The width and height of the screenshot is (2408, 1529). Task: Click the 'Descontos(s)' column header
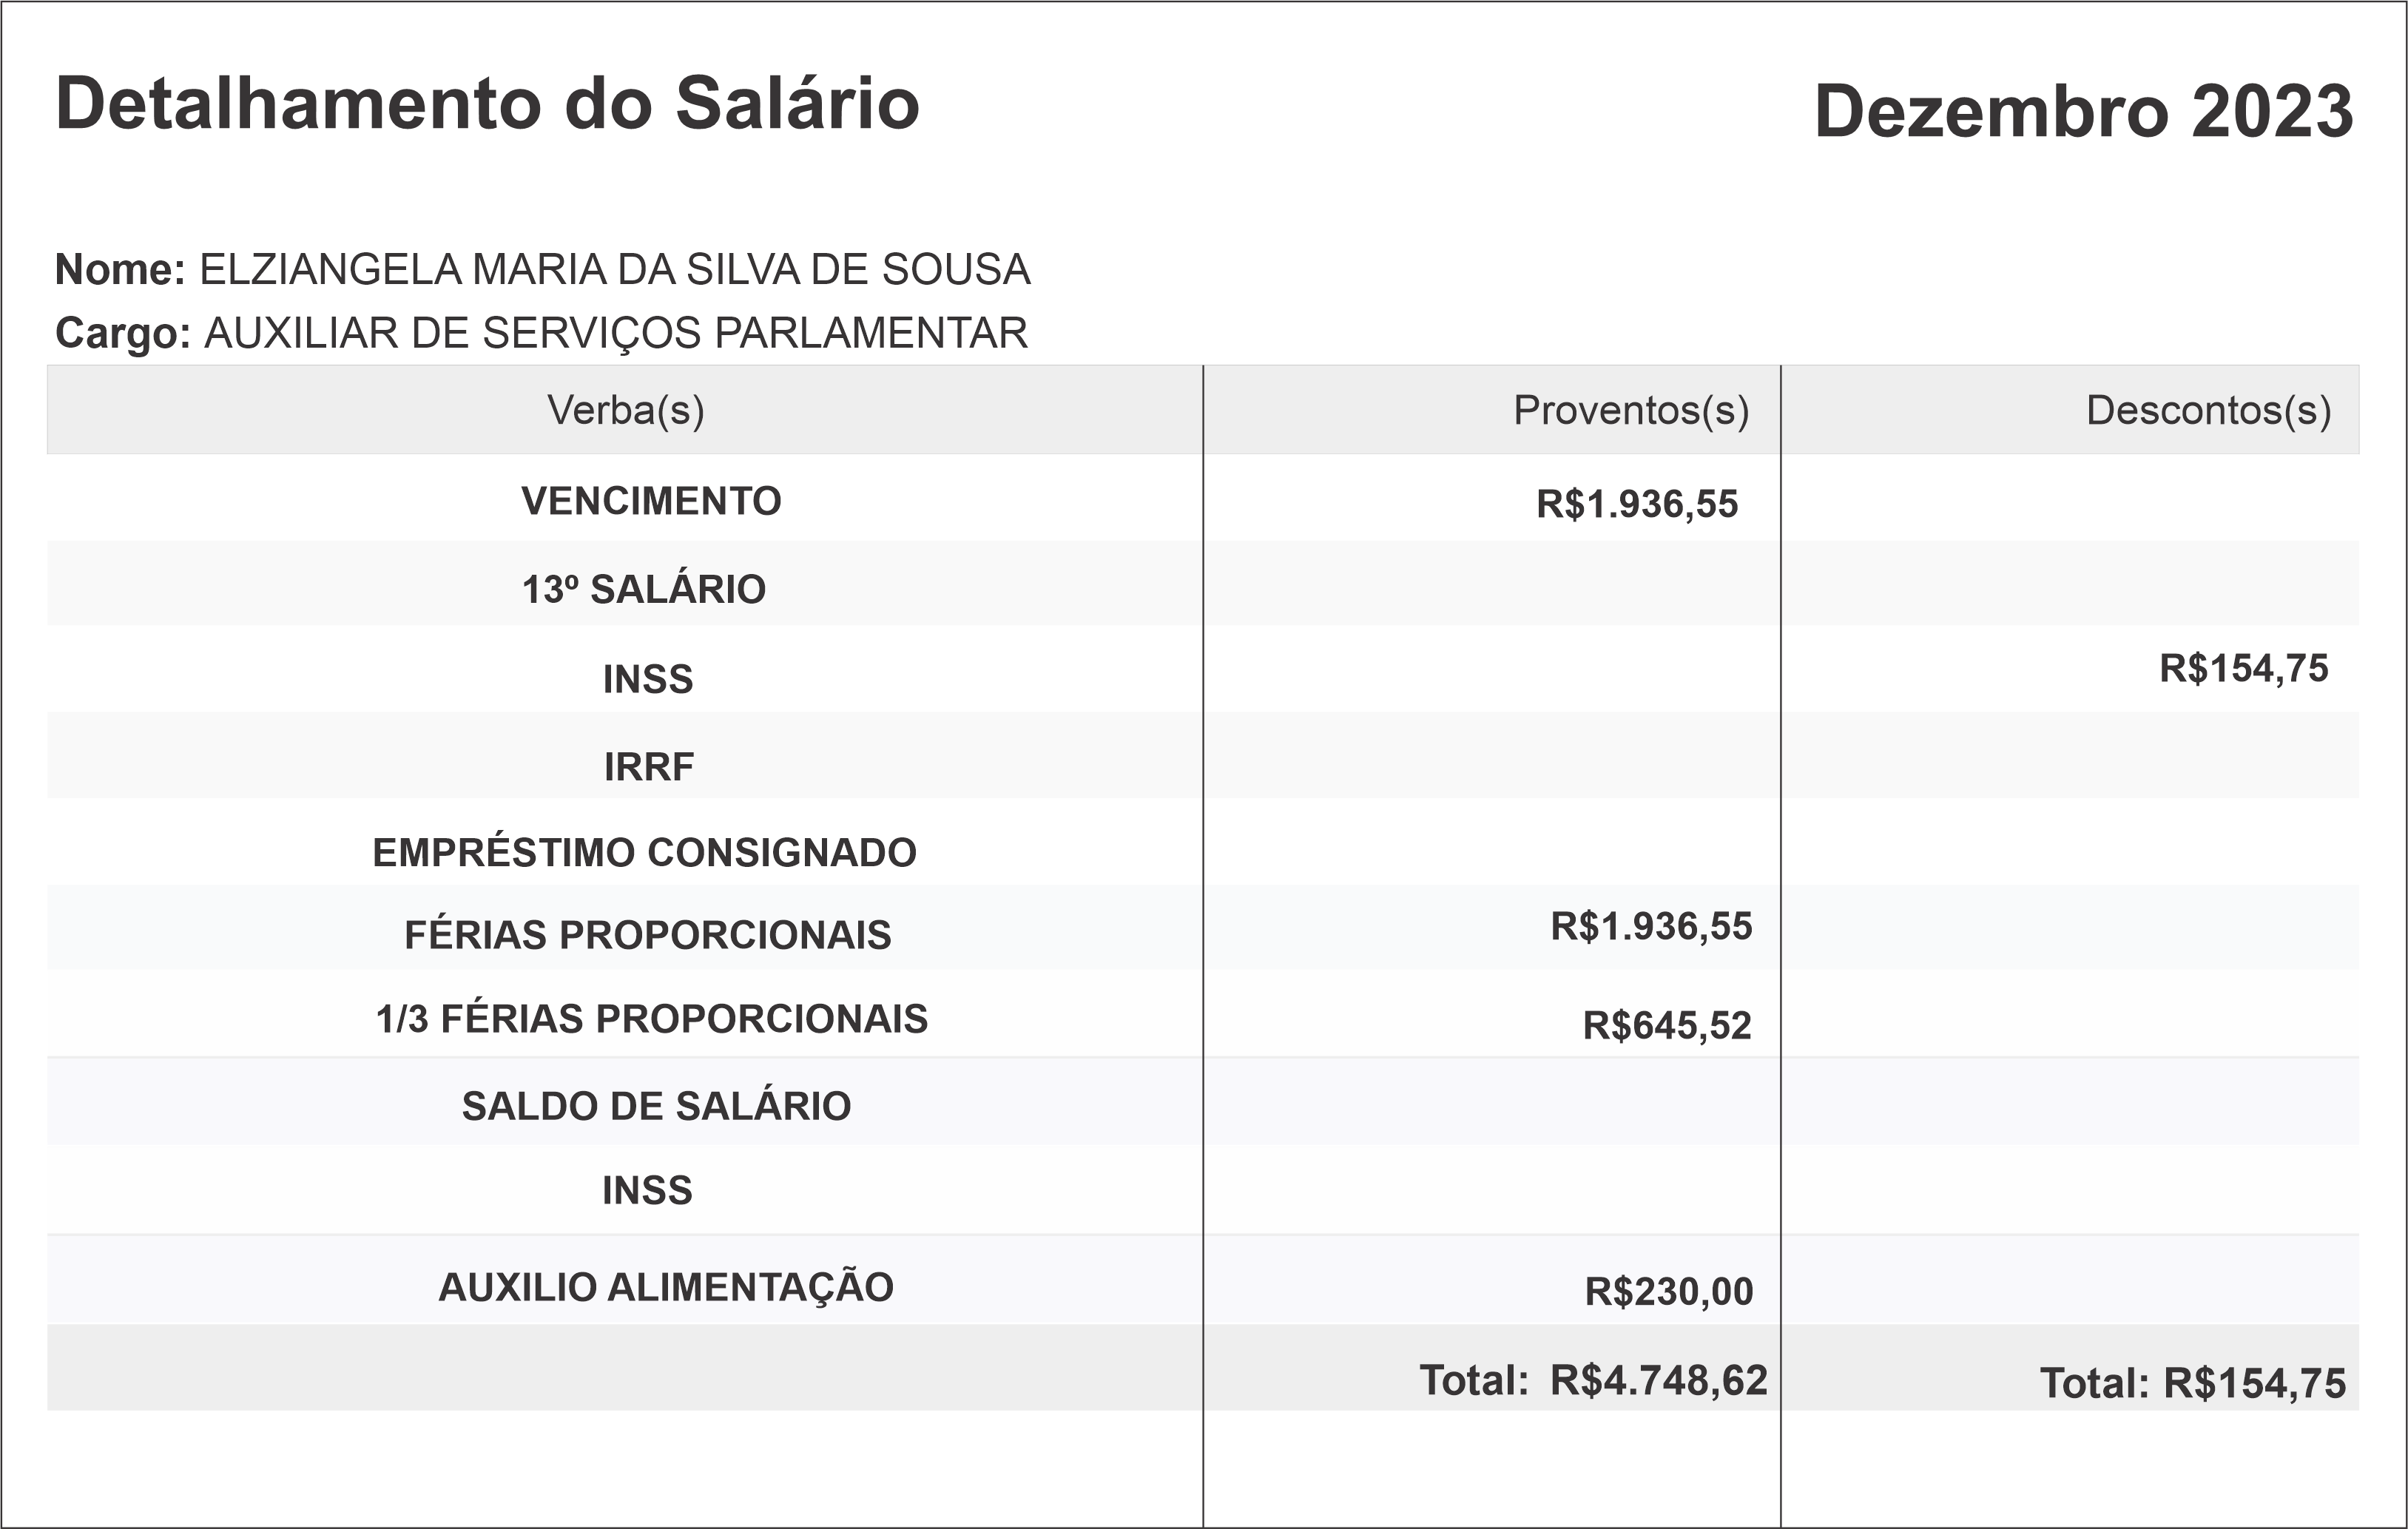[x=2208, y=410]
